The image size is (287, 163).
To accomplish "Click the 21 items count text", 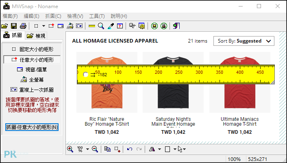I will click(198, 41).
